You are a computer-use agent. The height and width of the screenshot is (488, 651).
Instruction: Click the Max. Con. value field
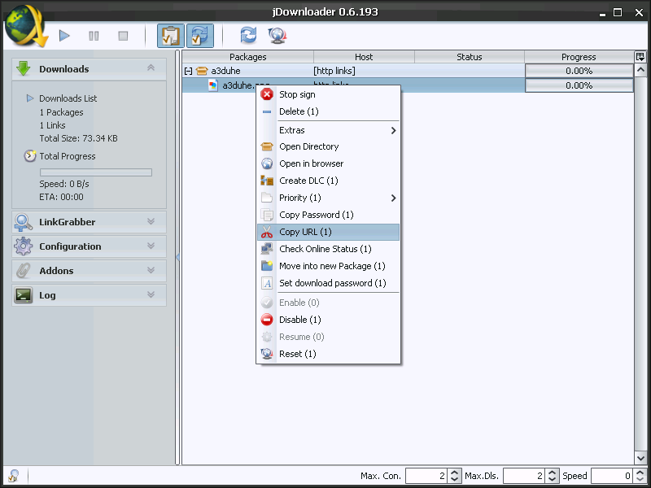(x=426, y=476)
